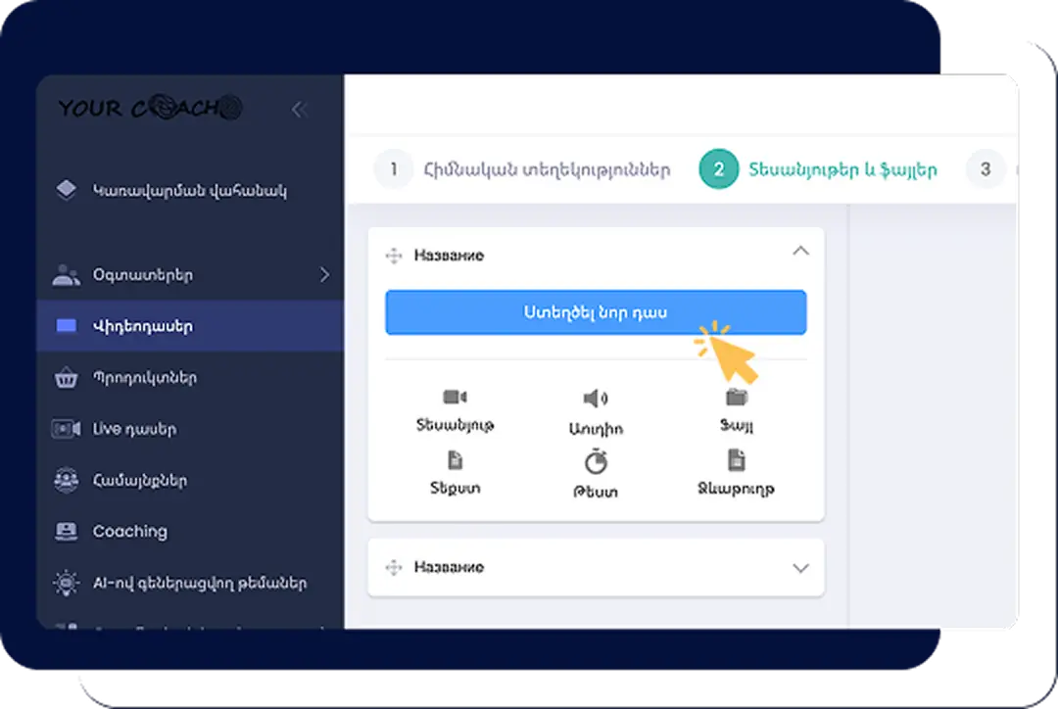1058x709 pixels.
Task: Add presentation with Զեկույց document icon
Action: pyautogui.click(x=736, y=460)
